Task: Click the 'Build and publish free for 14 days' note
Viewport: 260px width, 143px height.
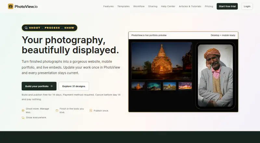Action: coord(71,97)
